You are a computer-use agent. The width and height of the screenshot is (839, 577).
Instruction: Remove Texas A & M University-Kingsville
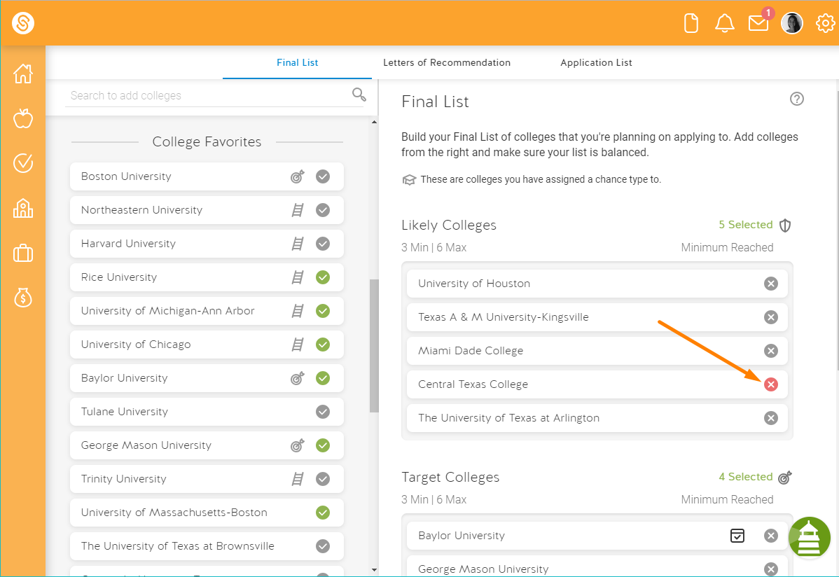click(770, 317)
